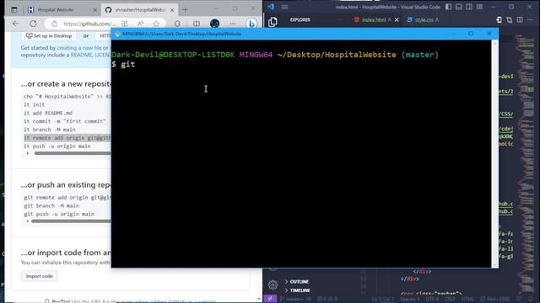Viewport: 540px width, 303px height.
Task: Open tab actions menu in Edge browser
Action: [x=14, y=10]
